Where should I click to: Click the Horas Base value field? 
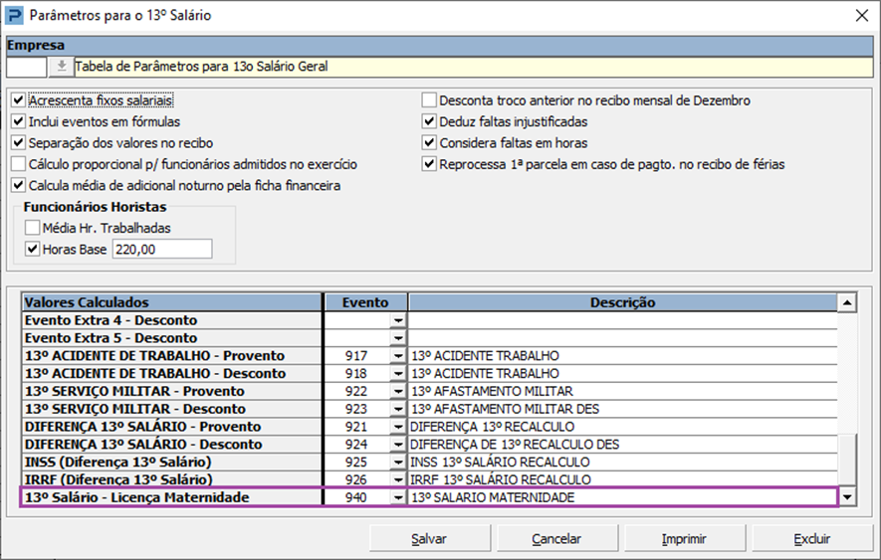pos(162,249)
